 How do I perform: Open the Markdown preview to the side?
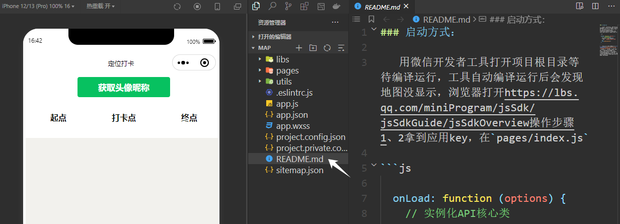tap(580, 6)
